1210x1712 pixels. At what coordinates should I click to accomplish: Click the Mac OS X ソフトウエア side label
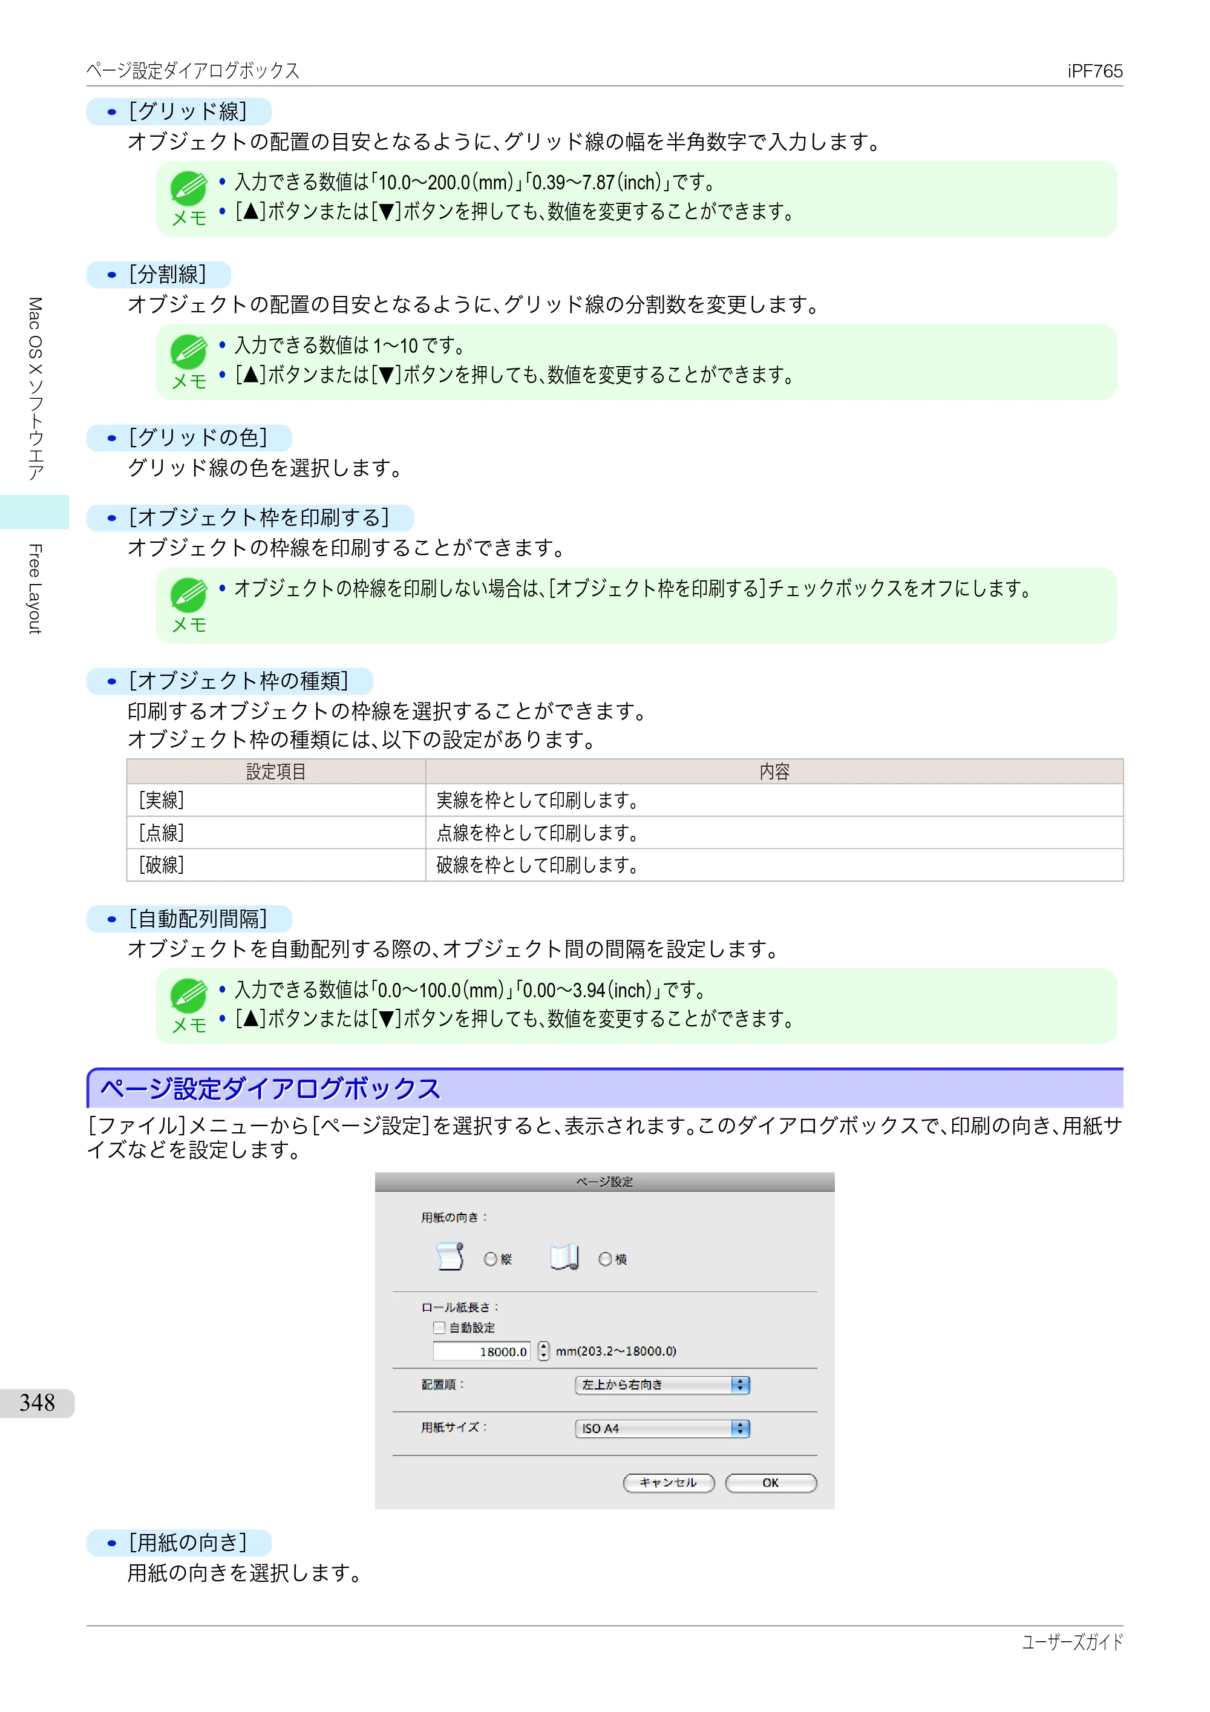(35, 389)
